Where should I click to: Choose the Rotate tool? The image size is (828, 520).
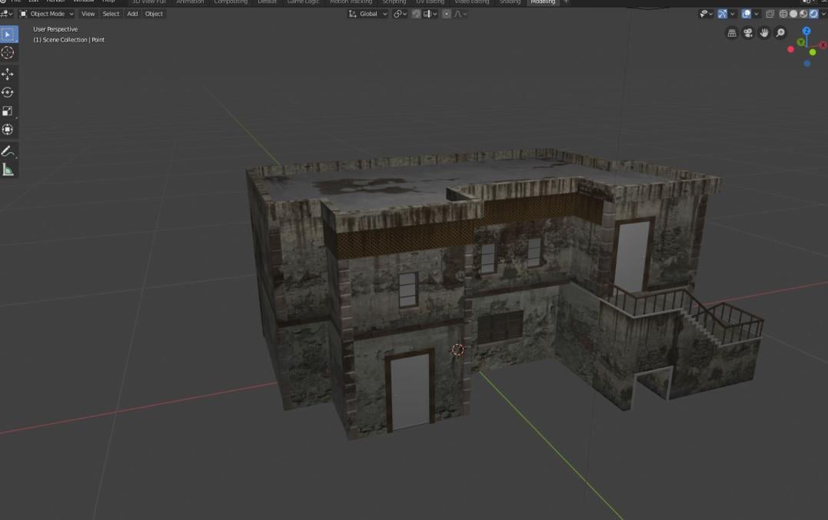tap(8, 92)
